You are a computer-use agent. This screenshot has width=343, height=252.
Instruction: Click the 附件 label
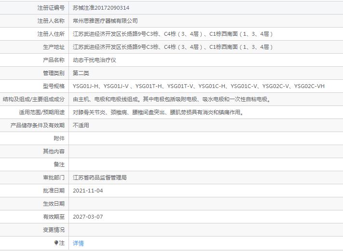point(59,138)
